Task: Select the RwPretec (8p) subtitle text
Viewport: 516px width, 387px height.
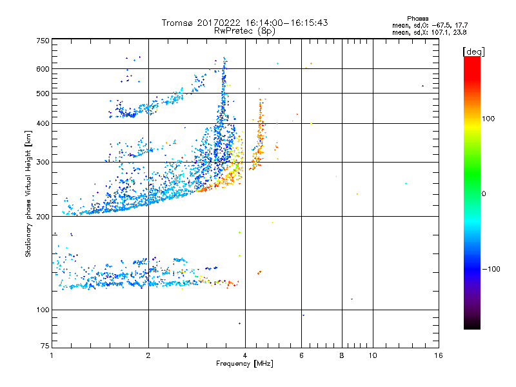Action: coord(244,31)
